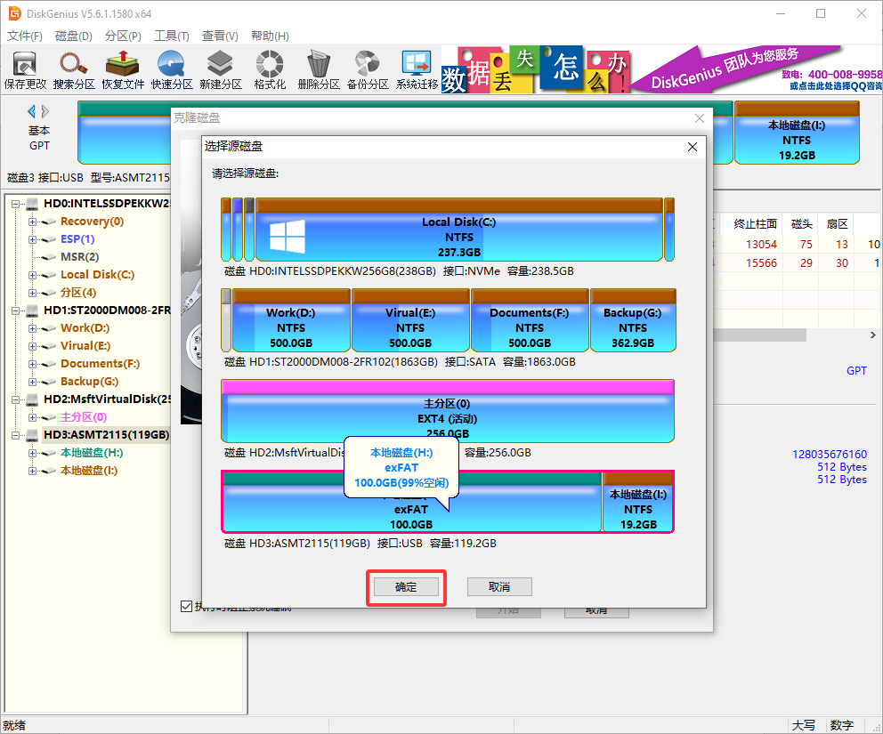Select Local Disk(C:) partition in HD0 map

[x=459, y=230]
